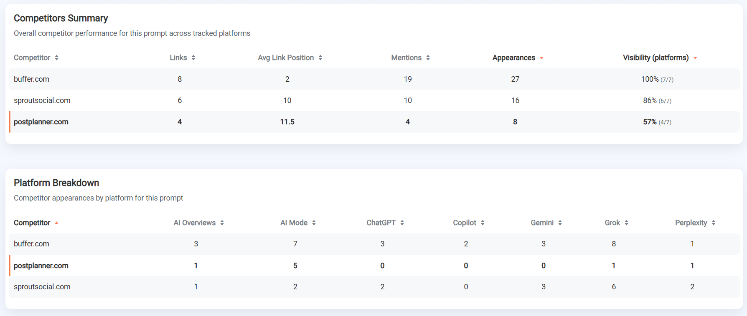Select buffer.com in Platform Breakdown table
747x316 pixels.
31,244
